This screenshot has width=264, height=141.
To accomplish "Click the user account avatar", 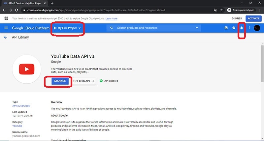I will coord(257,28).
